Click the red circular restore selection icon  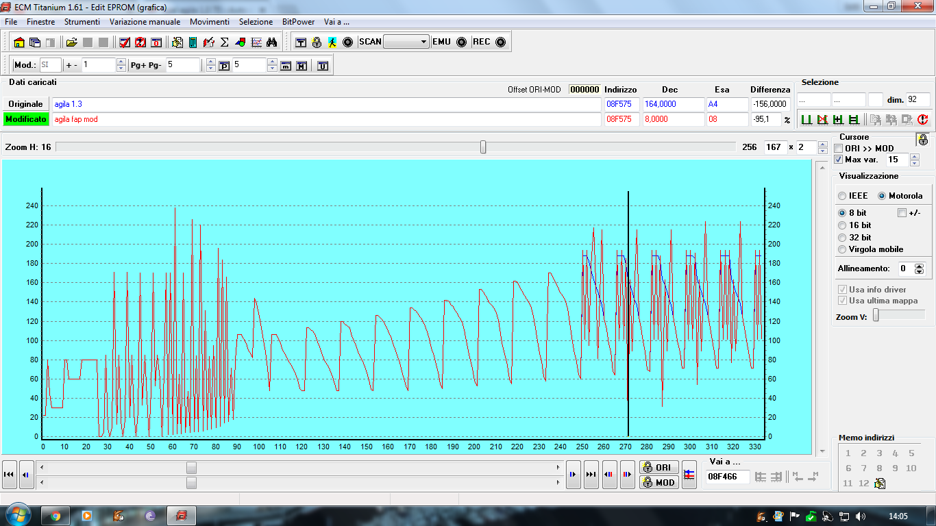(x=922, y=120)
